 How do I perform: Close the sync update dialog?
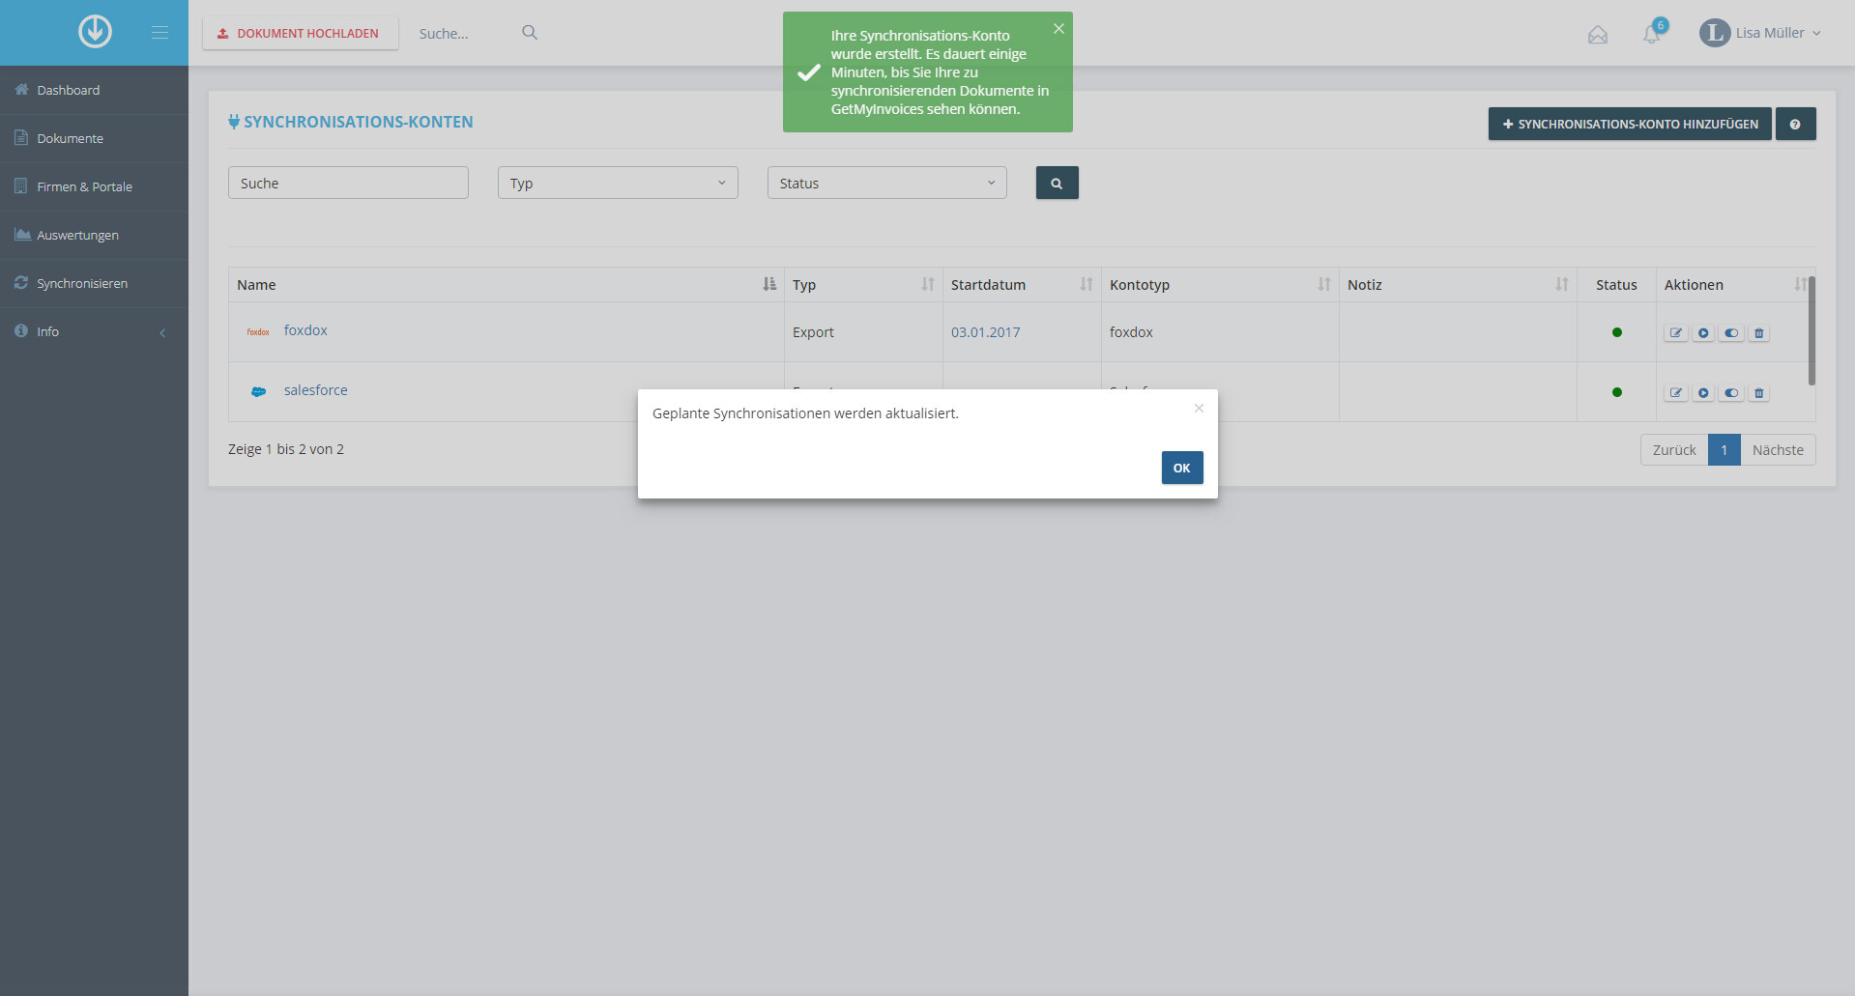tap(1199, 408)
